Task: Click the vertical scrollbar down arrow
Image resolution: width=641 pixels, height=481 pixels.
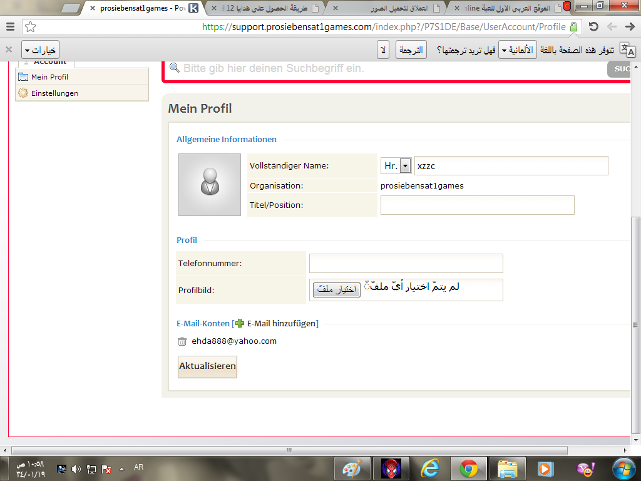Action: point(635,440)
